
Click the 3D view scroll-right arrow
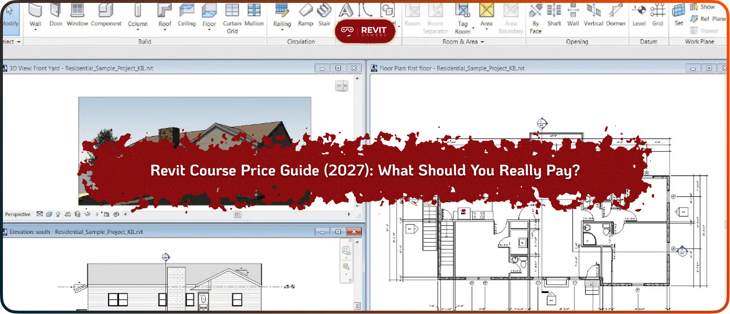tap(349, 215)
